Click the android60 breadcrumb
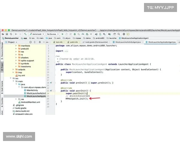 [x=99, y=38]
